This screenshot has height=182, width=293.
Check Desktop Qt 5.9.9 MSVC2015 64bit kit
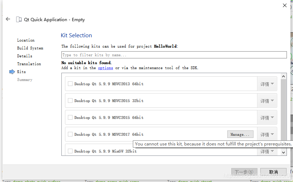pos(70,117)
